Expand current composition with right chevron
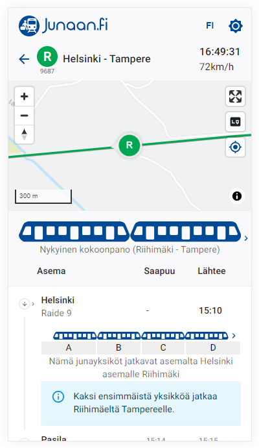 coord(246,238)
